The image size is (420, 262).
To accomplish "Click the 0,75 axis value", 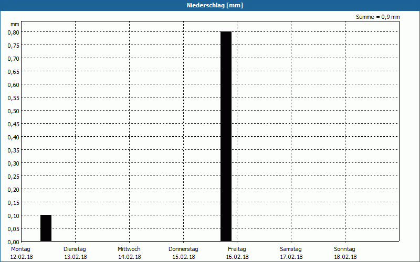I will (14, 46).
